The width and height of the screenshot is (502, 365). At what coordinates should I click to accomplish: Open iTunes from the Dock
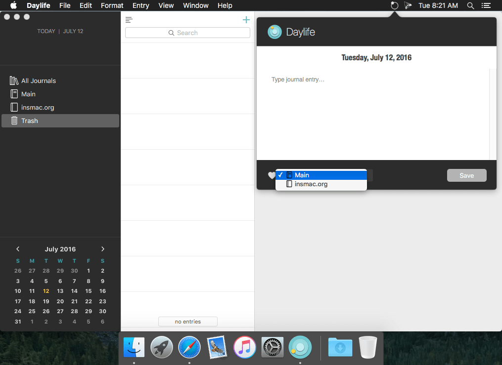click(x=245, y=347)
